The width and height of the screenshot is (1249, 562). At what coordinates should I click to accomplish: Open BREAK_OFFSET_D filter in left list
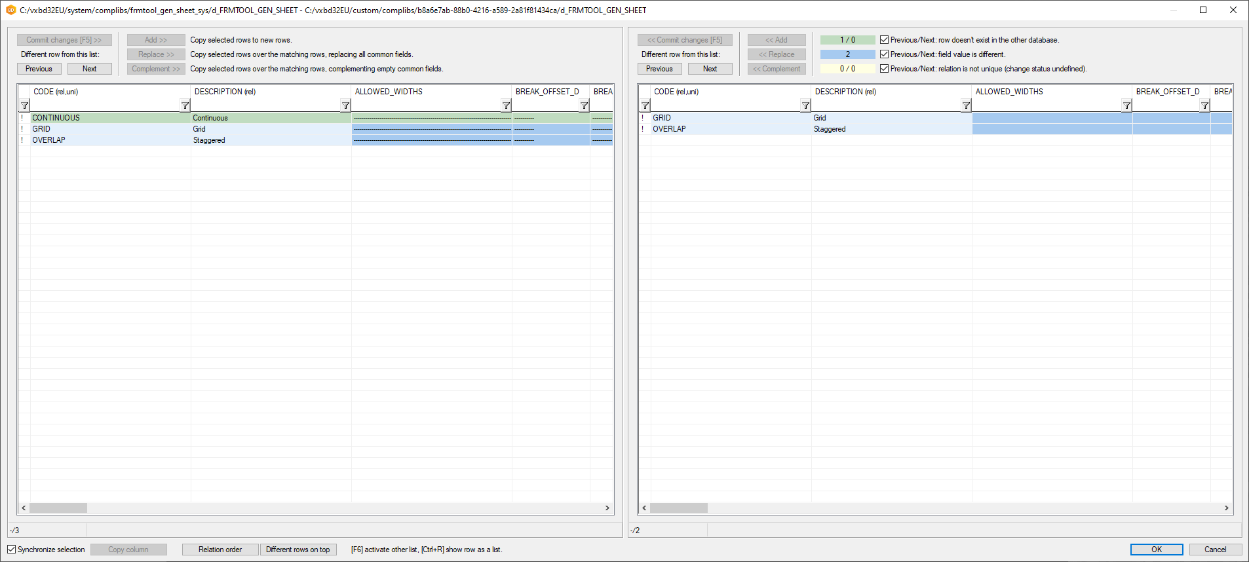[584, 105]
